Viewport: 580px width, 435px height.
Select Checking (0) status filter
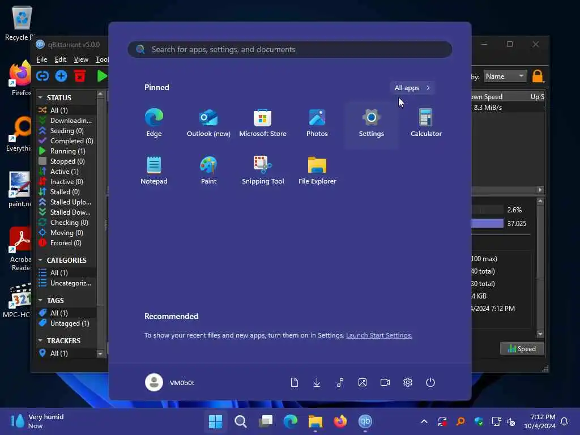pyautogui.click(x=67, y=222)
